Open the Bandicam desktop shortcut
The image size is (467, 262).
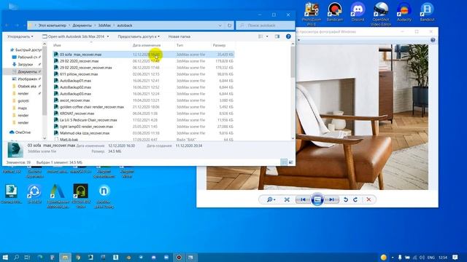click(335, 12)
